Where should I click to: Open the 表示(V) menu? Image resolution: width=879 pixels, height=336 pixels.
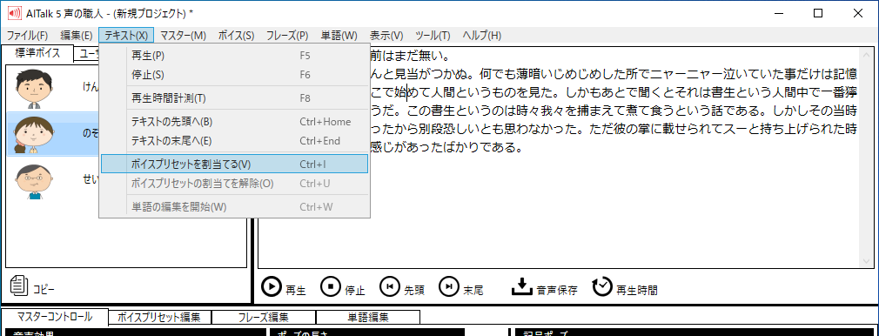(x=386, y=36)
